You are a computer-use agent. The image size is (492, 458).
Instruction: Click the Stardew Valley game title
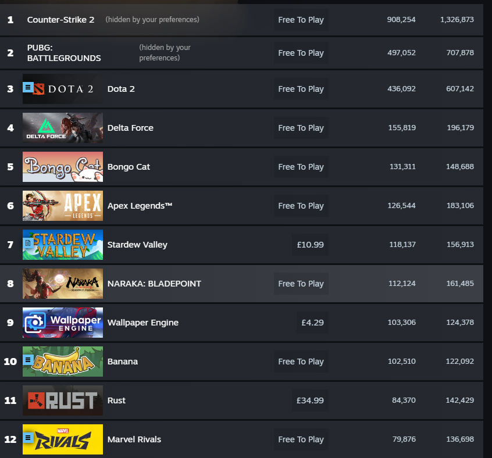137,245
